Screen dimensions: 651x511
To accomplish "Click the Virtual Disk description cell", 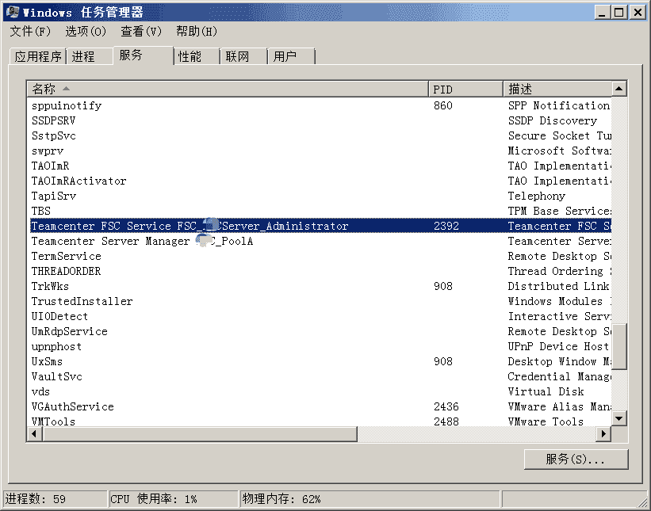I will coord(546,391).
